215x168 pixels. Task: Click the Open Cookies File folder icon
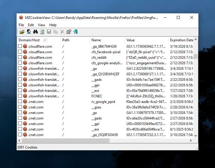tap(22, 32)
